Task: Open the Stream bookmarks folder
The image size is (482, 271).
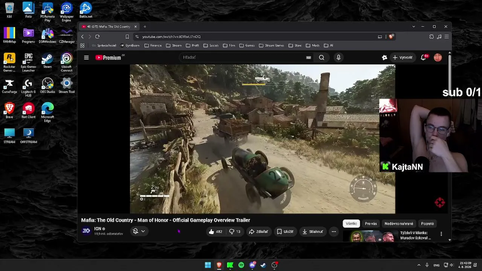Action: tap(174, 46)
